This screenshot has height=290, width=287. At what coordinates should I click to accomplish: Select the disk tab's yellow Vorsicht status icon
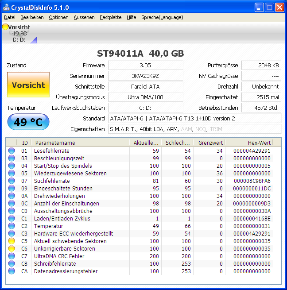pyautogui.click(x=5, y=27)
